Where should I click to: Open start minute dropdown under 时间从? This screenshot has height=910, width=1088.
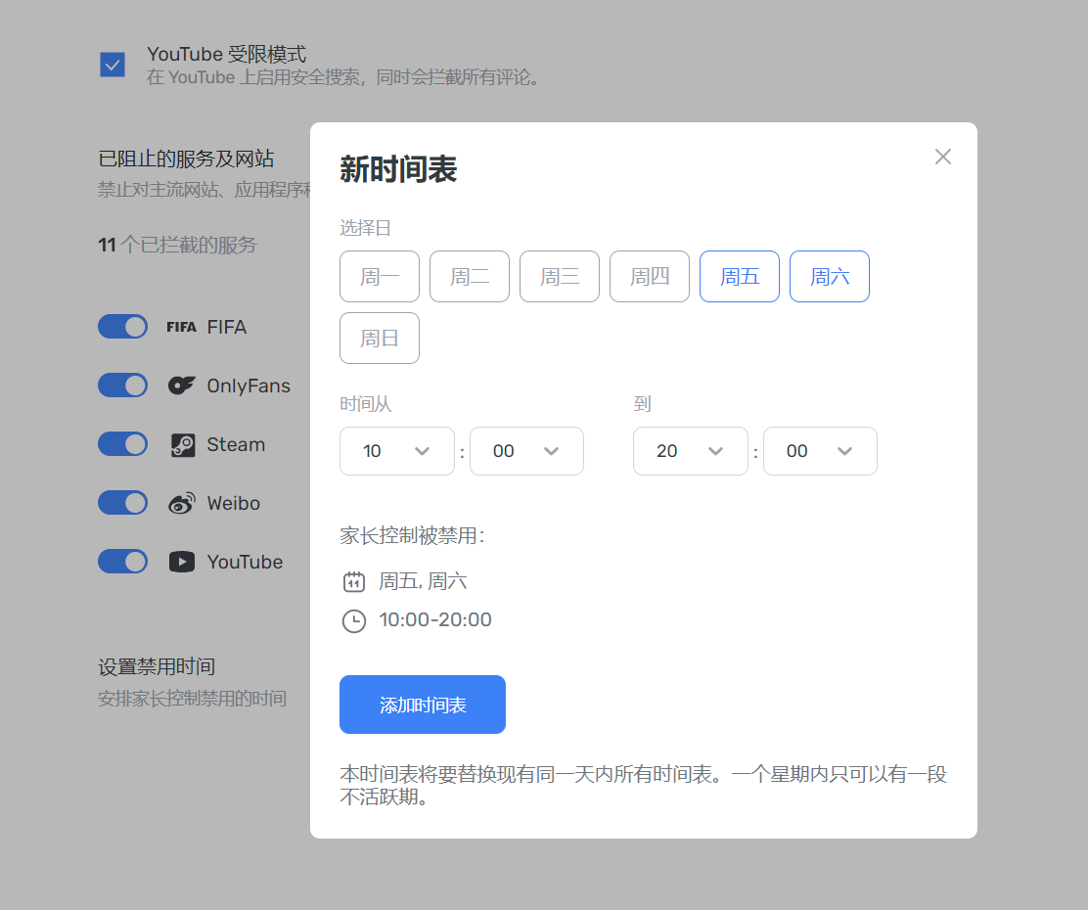[x=526, y=451]
